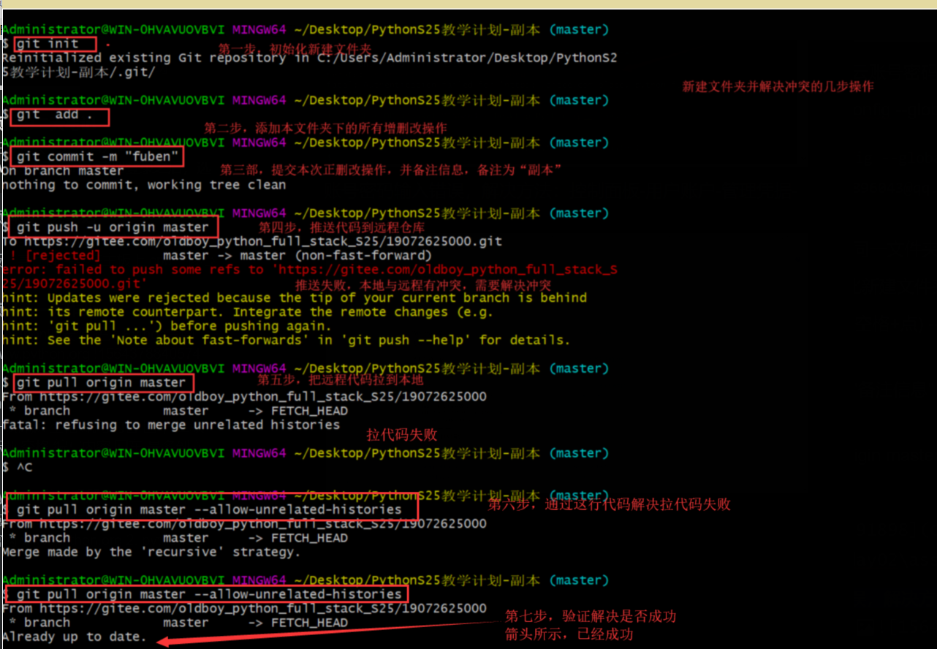Click the "hint: See the 'Note about fast-forwards'" line
The height and width of the screenshot is (649, 937).
[x=286, y=340]
